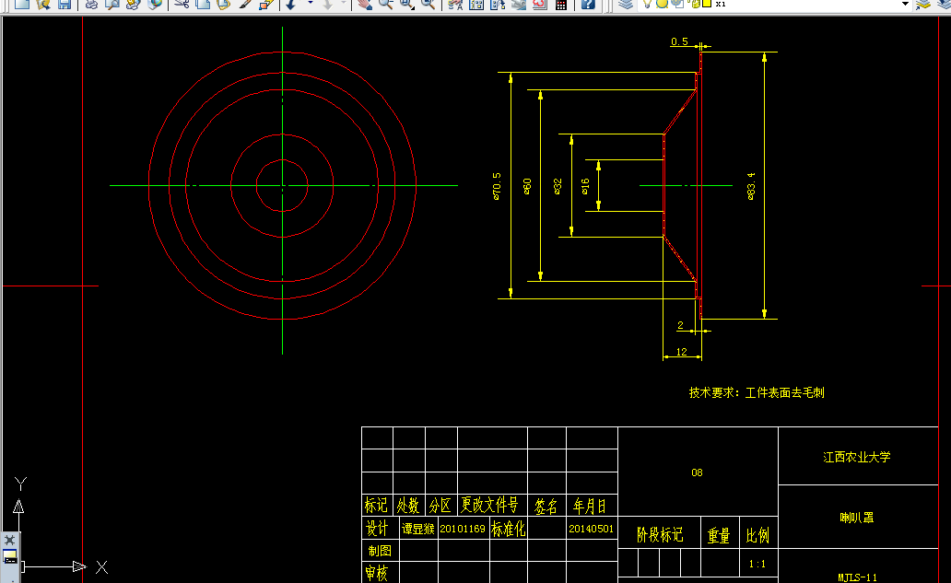Expand the layer dropdown arrow
Image resolution: width=951 pixels, height=583 pixels.
[x=906, y=4]
